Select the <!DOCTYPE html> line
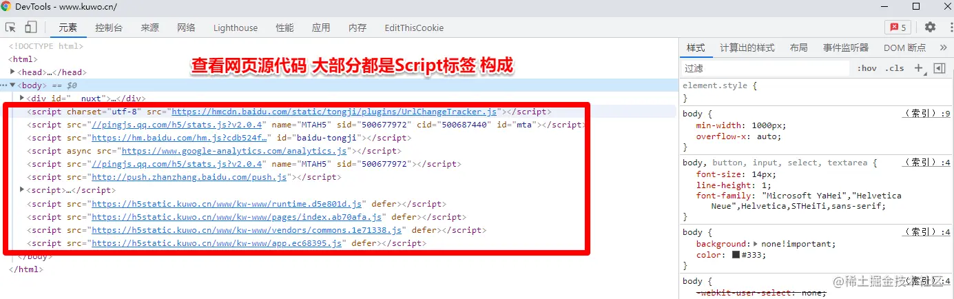This screenshot has width=954, height=299. [x=45, y=46]
